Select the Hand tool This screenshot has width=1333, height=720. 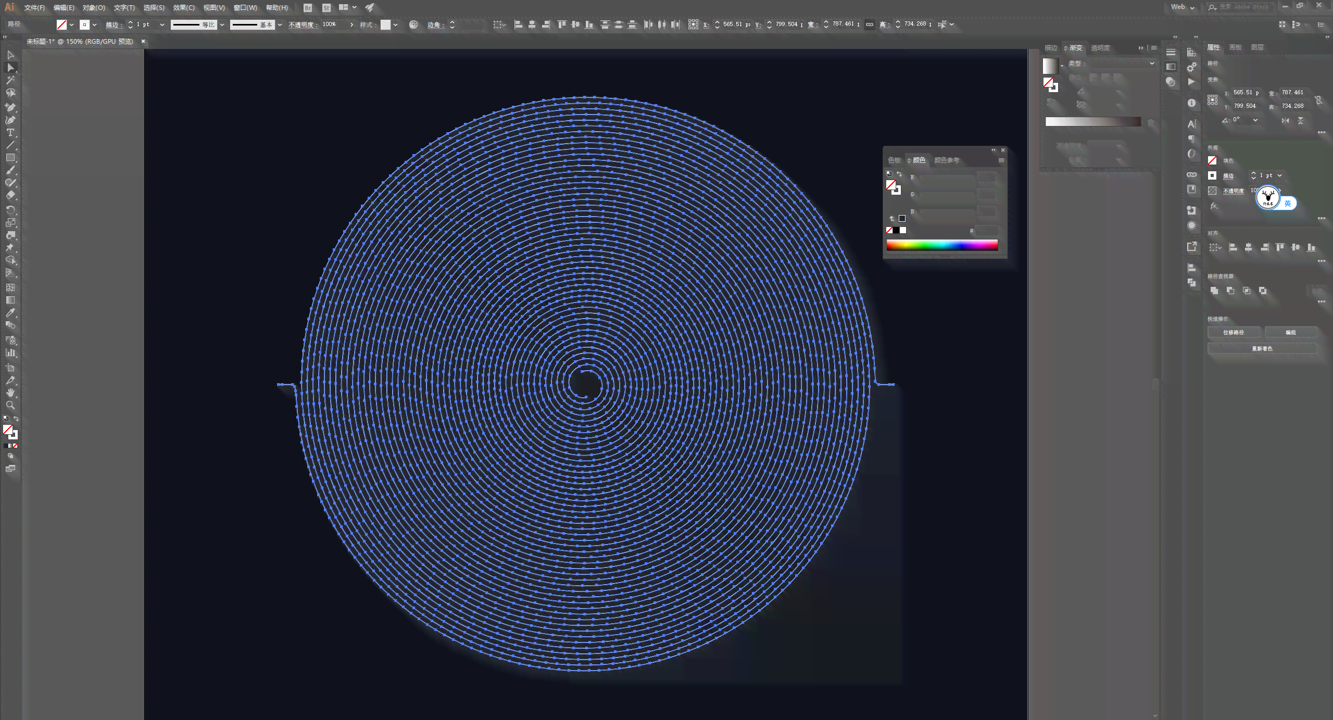pos(10,393)
